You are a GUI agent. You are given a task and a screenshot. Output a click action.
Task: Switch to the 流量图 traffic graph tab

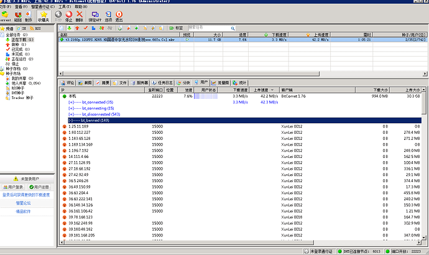[x=221, y=83]
